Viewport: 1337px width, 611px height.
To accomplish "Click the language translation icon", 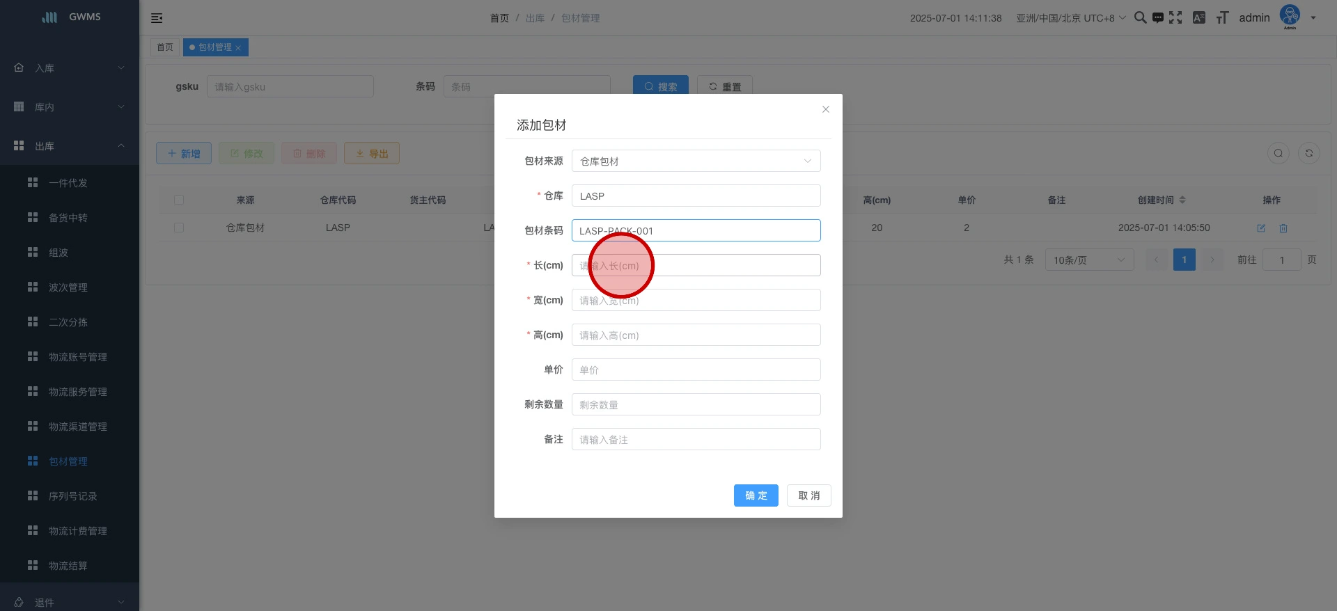I will (x=1198, y=17).
